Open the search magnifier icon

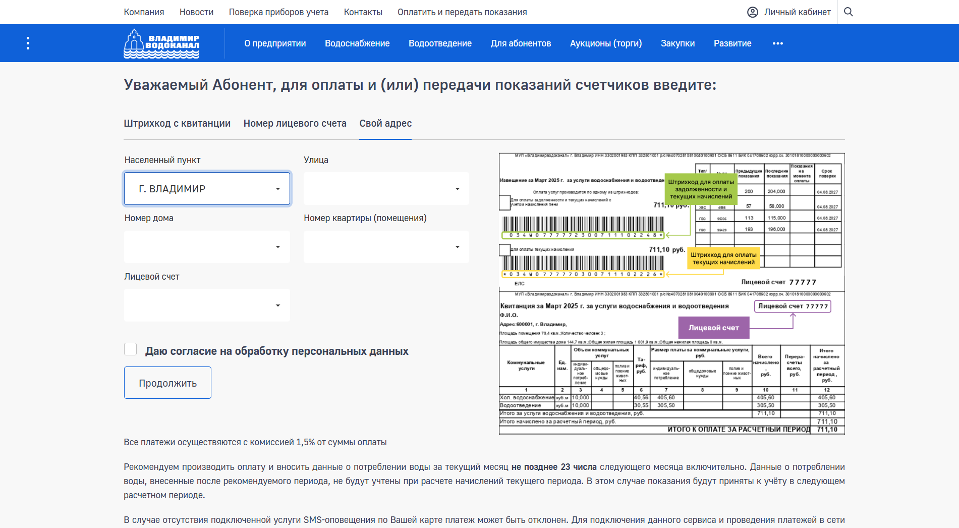[849, 12]
